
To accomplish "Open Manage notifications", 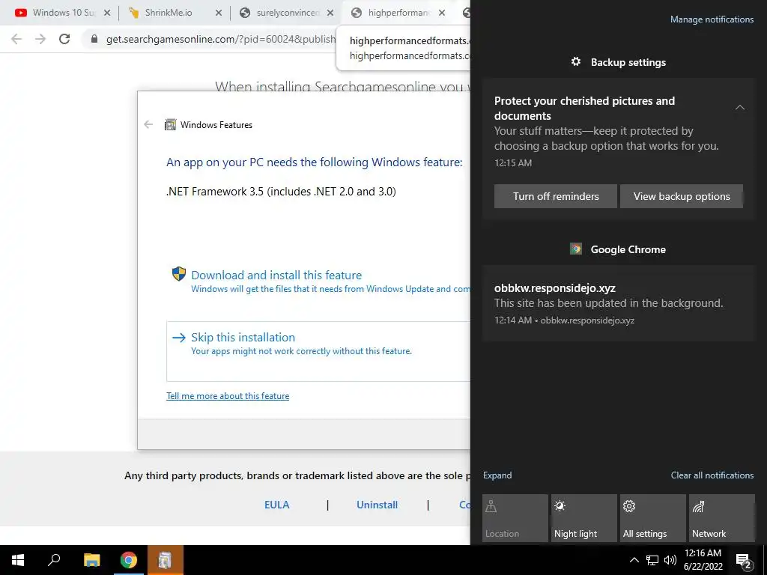I will [712, 19].
